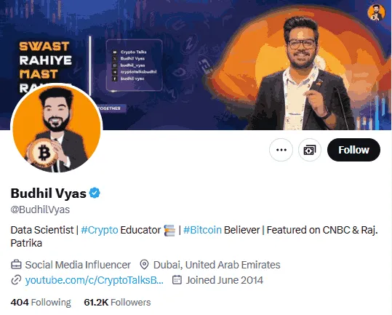Click the link chain icon

16,280
